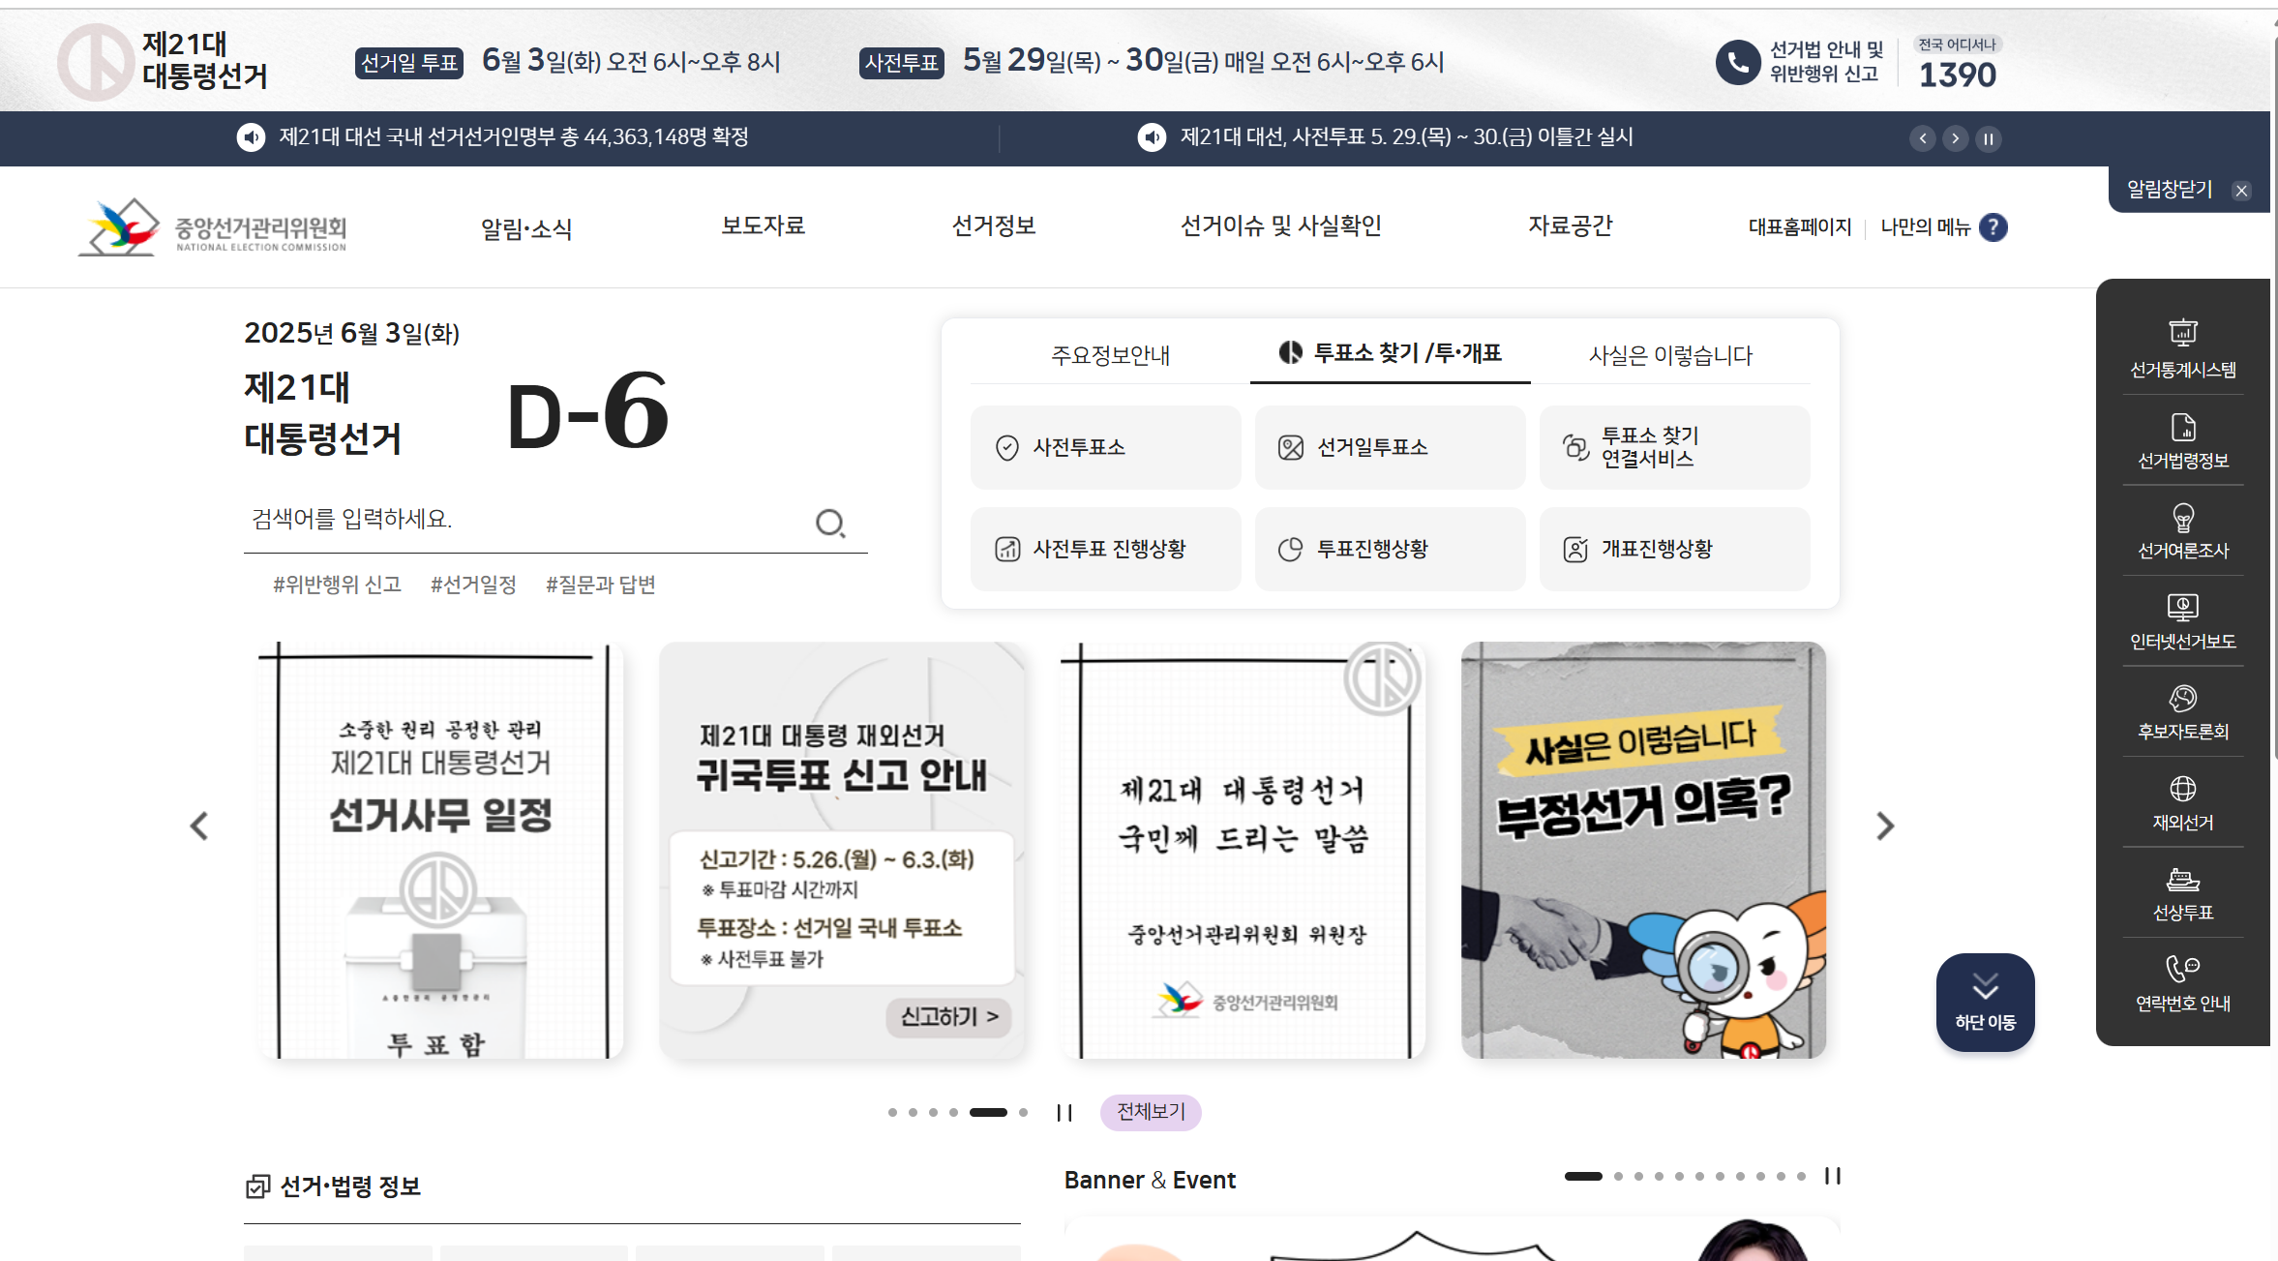Open 선거법령정보 document icon

click(2182, 427)
